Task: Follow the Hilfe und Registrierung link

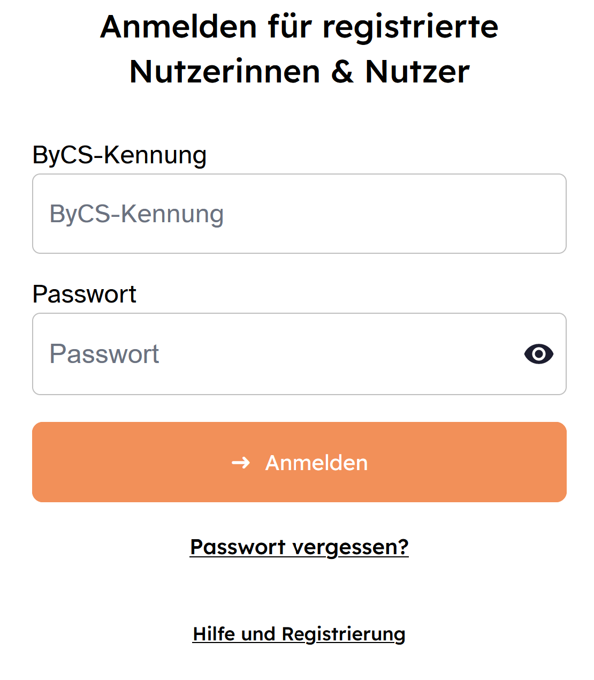Action: (x=299, y=634)
